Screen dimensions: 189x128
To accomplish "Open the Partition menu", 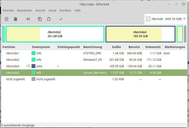I will point(65,10).
